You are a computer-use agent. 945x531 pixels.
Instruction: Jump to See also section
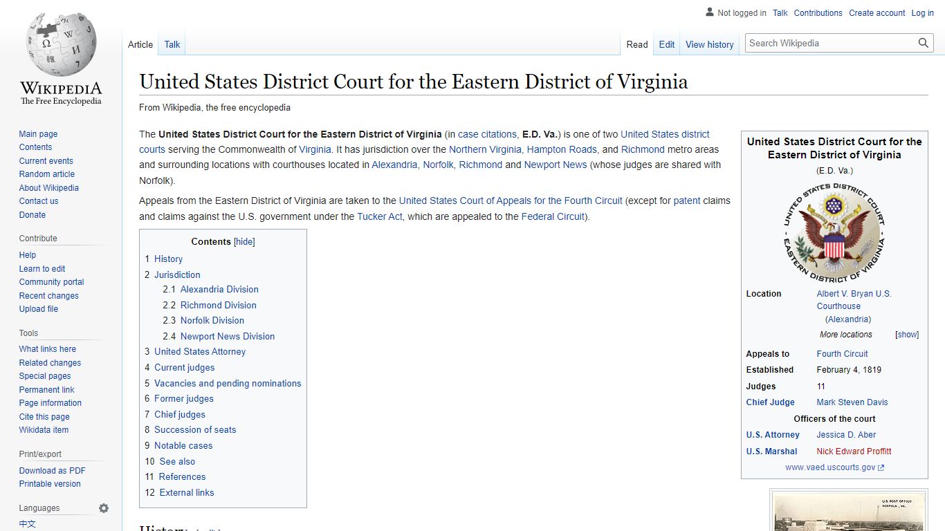(177, 462)
